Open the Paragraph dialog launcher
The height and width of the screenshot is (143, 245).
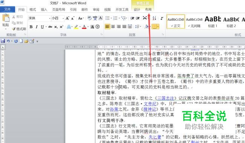coord(163,34)
